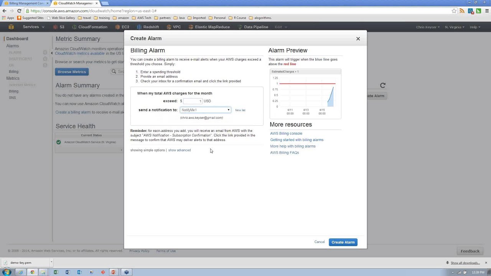Screen dimensions: 491x276
Task: Click the Alarm Preview chart
Action: (x=305, y=94)
